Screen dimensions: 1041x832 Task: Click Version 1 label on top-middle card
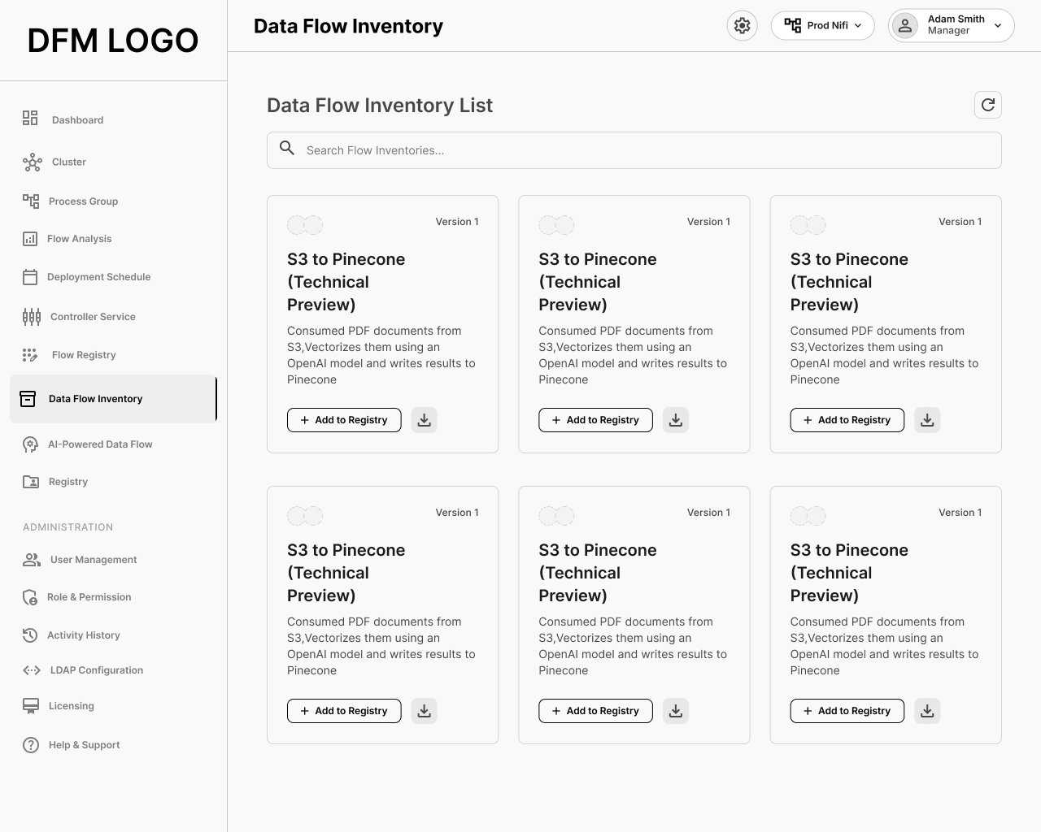click(x=708, y=222)
